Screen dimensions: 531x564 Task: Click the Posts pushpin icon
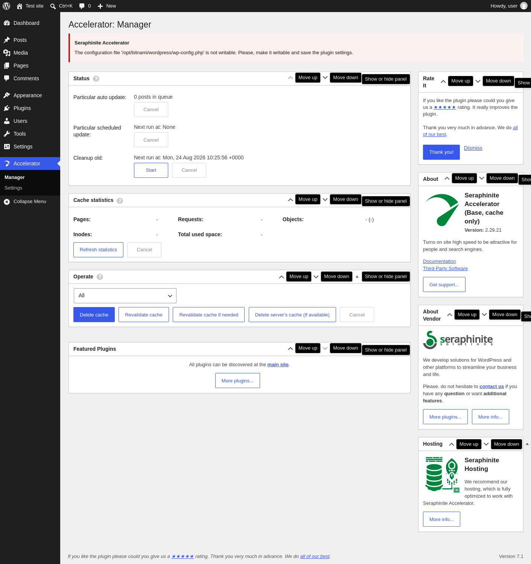coord(7,40)
